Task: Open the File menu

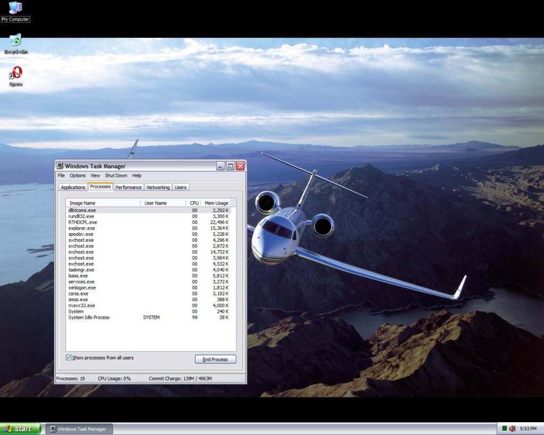Action: [x=61, y=176]
